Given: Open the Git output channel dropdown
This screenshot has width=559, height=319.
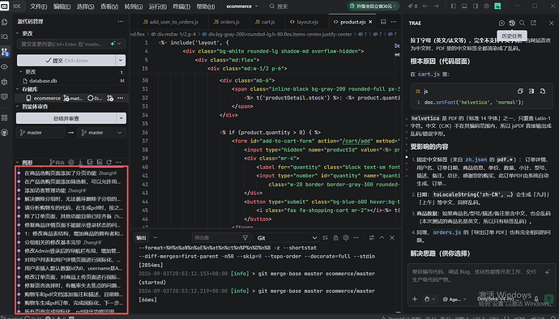Looking at the screenshot, I should tap(286, 238).
